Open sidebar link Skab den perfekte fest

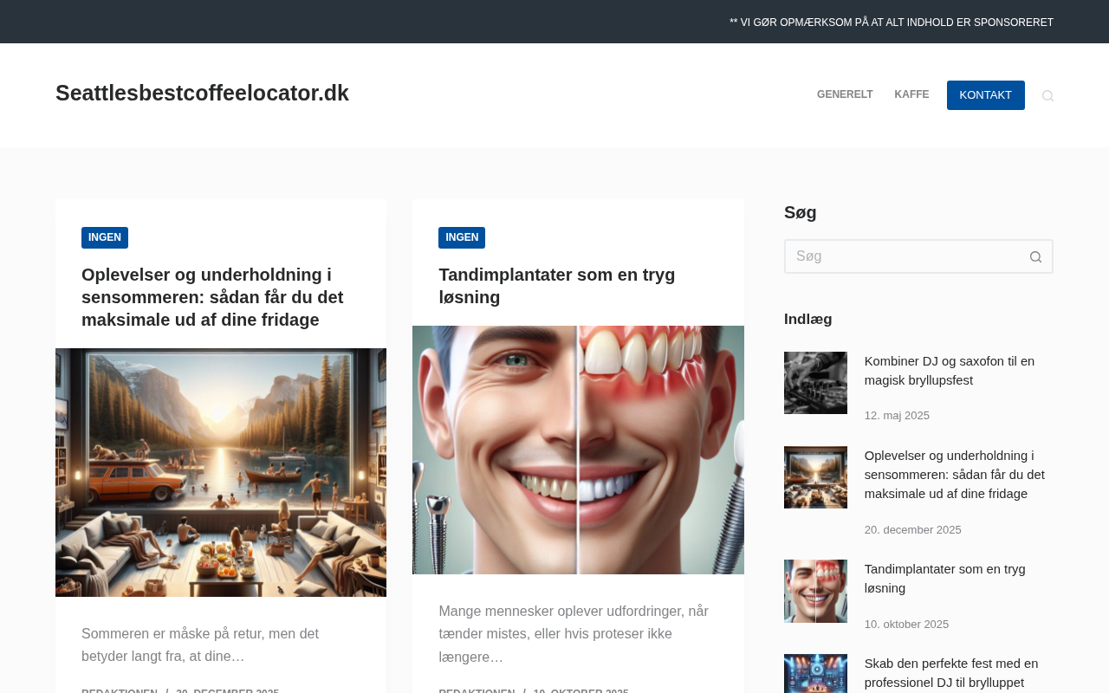tap(951, 673)
